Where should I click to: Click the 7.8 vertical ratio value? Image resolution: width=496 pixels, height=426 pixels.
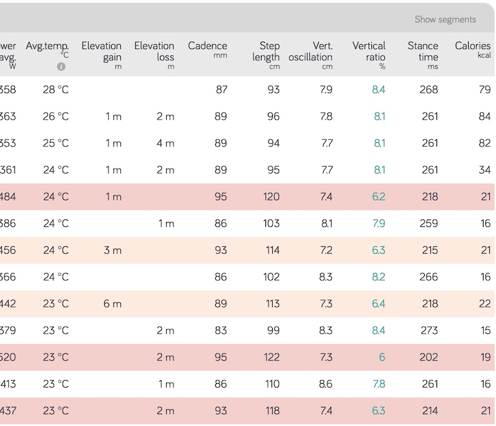pyautogui.click(x=378, y=384)
